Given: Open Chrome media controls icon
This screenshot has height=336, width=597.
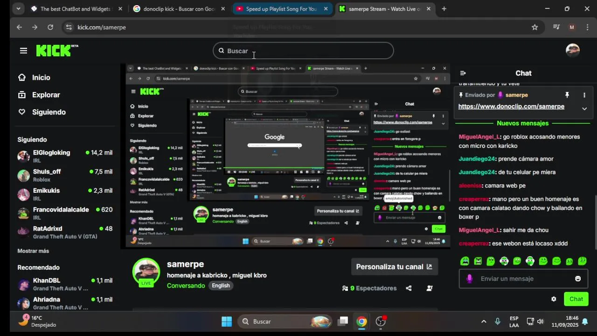Looking at the screenshot, I should point(556,27).
